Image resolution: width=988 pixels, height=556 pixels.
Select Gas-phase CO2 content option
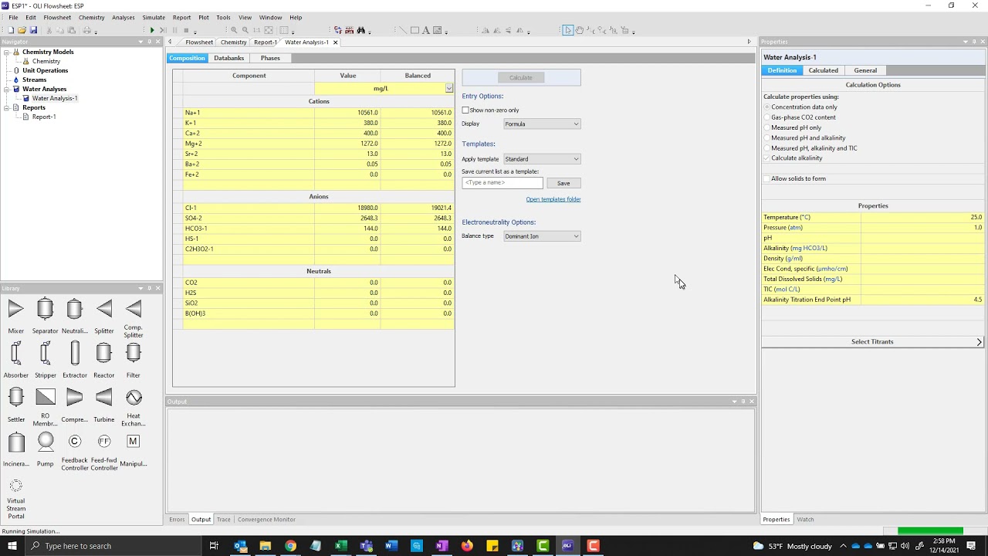766,117
